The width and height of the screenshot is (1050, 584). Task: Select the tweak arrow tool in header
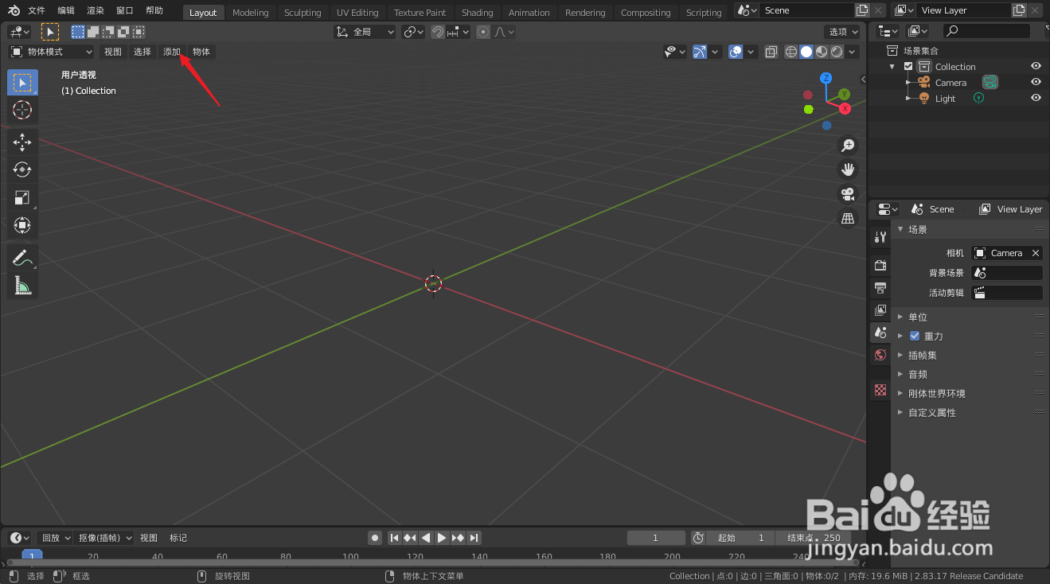coord(50,32)
